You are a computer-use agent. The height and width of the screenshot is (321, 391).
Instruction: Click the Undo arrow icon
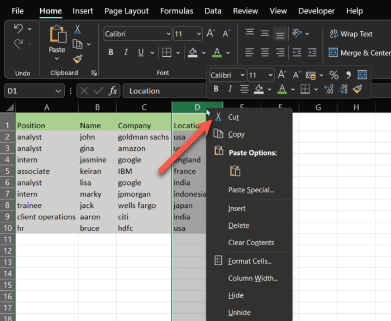pyautogui.click(x=18, y=29)
